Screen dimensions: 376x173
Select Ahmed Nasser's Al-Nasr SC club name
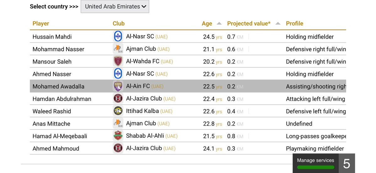coord(140,74)
